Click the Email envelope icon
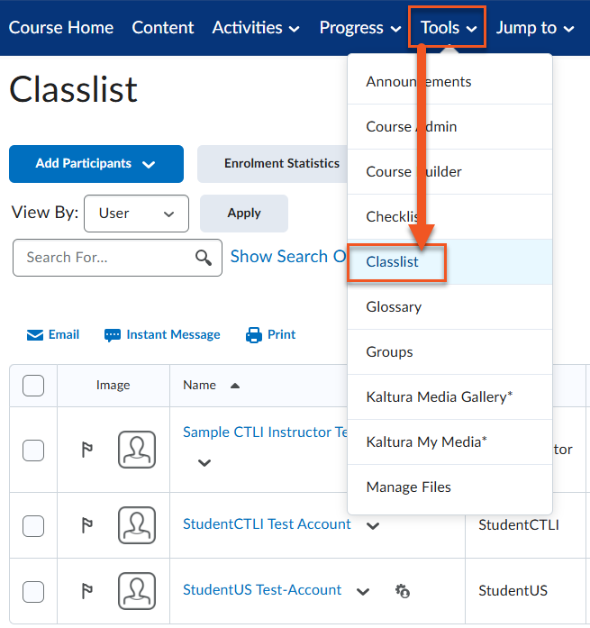Image resolution: width=590 pixels, height=628 pixels. pos(35,335)
